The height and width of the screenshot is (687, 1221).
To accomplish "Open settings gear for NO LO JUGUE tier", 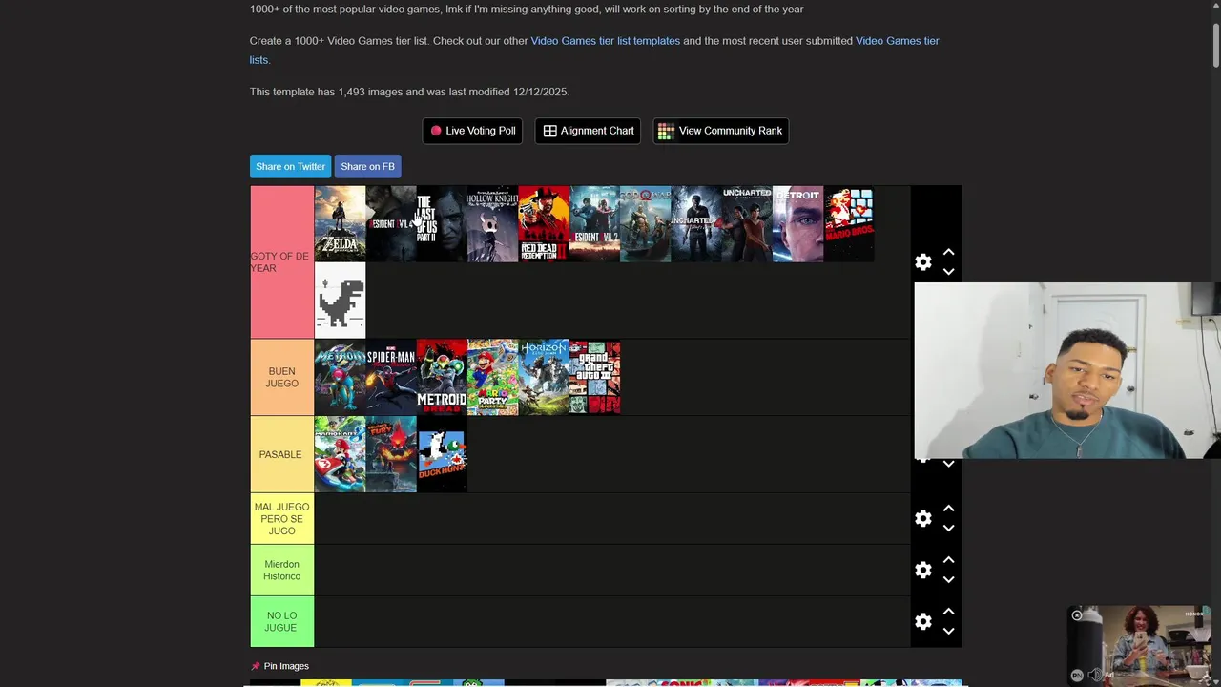I will [923, 621].
